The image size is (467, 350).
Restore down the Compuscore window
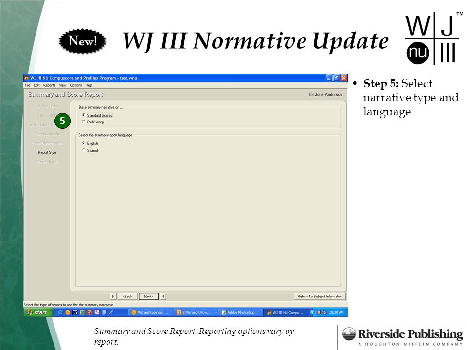click(336, 78)
